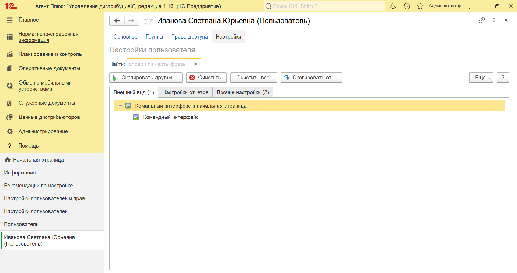Switch to Настройки пользователей window
This screenshot has height=273, width=517.
coord(52,211)
